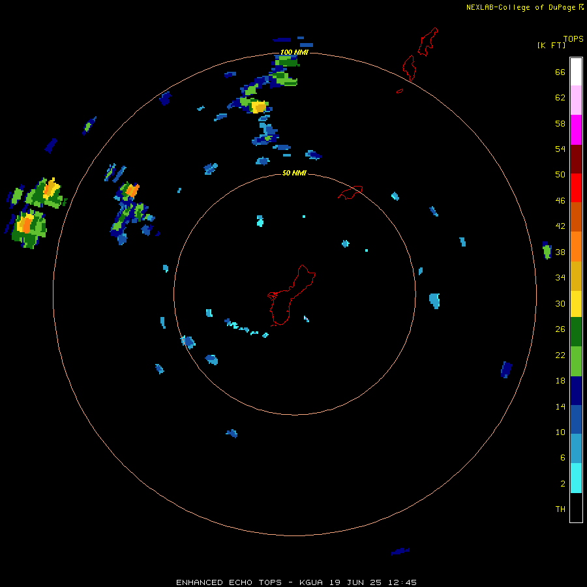Click the black TH threshold legend box
This screenshot has height=587, width=587.
[x=576, y=507]
